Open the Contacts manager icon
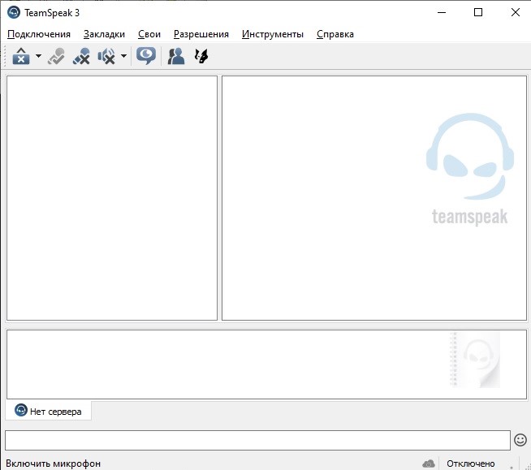531x470 pixels. [176, 56]
